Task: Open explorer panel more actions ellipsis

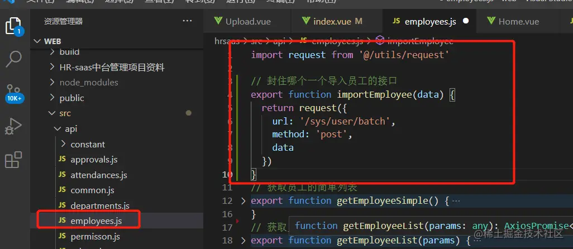Action: click(187, 21)
